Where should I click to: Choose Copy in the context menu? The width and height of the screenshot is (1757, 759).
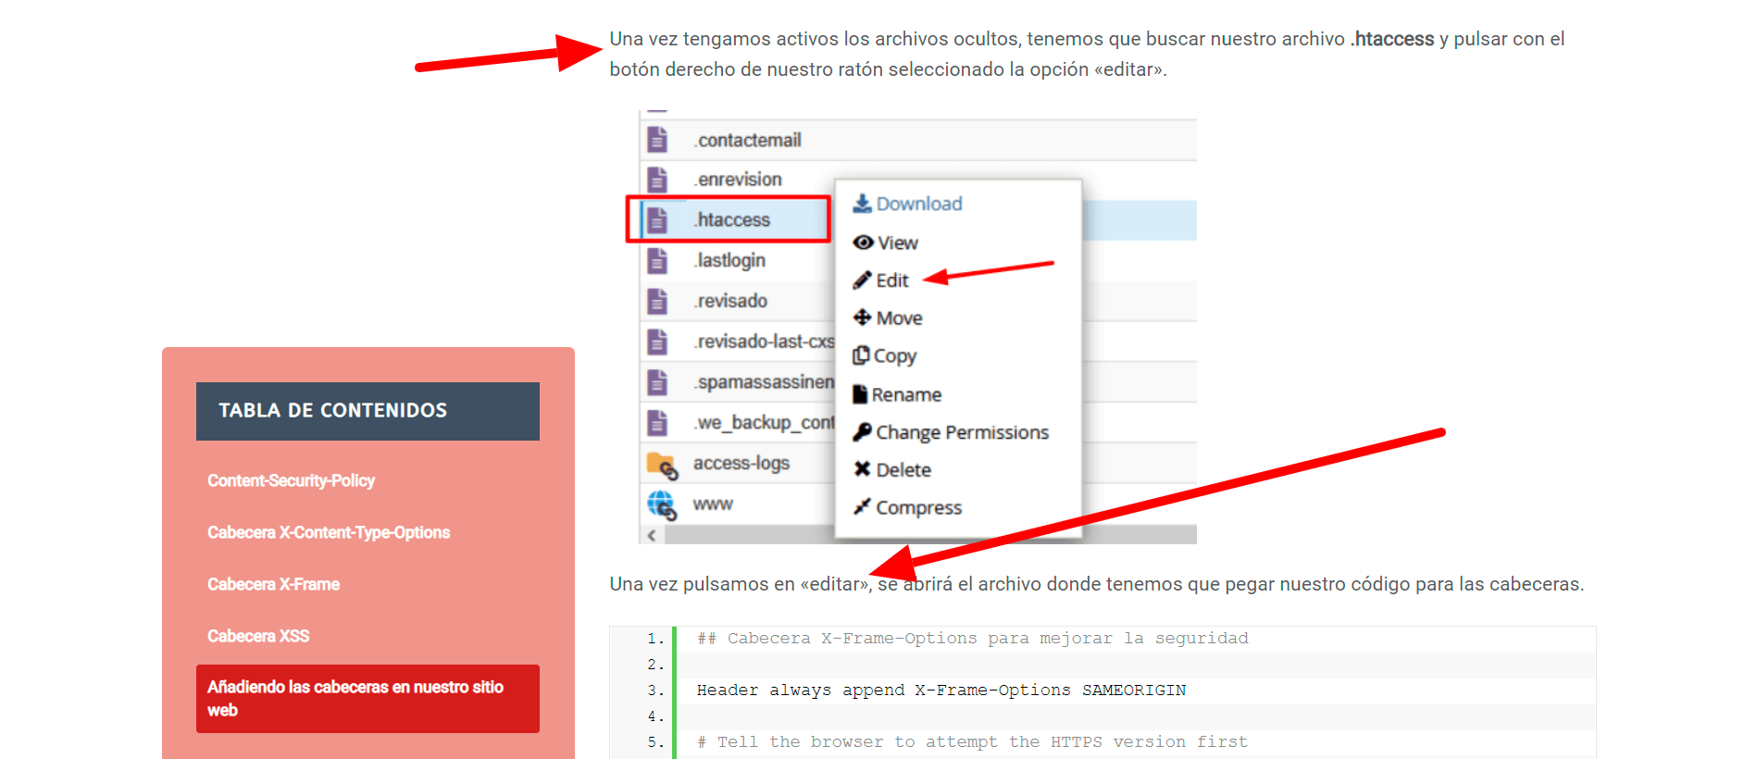pos(895,356)
